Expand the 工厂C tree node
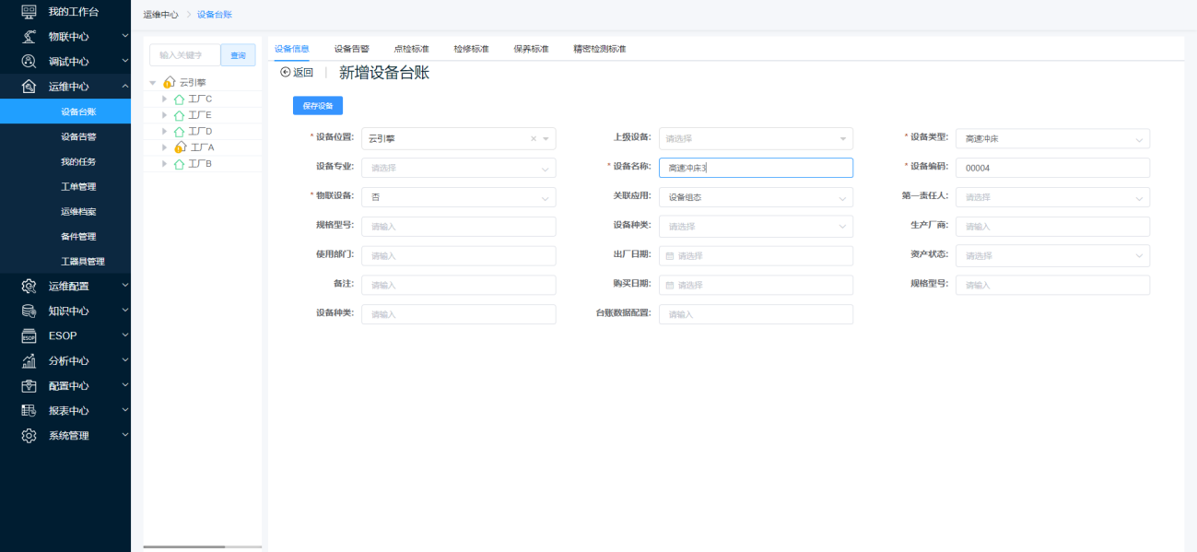Viewport: 1197px width, 552px height. [165, 99]
